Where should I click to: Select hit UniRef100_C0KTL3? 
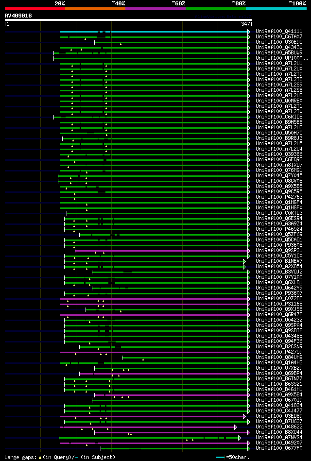point(279,213)
